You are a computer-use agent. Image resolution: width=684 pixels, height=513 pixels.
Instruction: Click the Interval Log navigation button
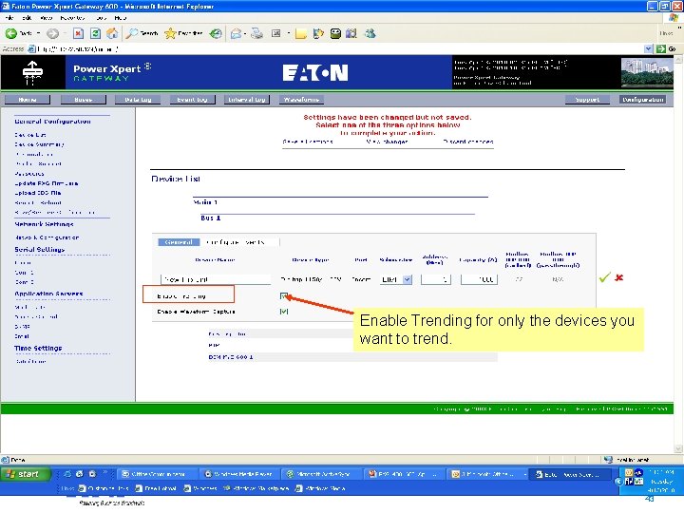247,100
